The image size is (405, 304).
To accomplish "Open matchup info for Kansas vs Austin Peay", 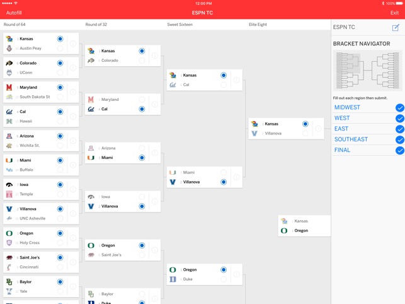I will pos(73,44).
